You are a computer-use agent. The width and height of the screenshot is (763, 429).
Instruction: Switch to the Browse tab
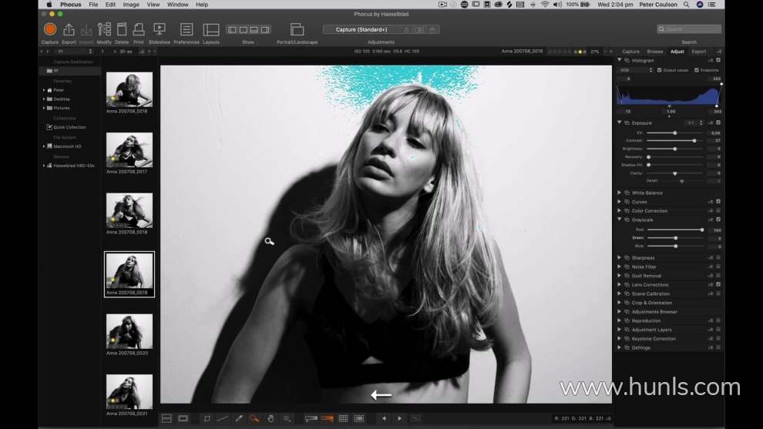(x=654, y=52)
